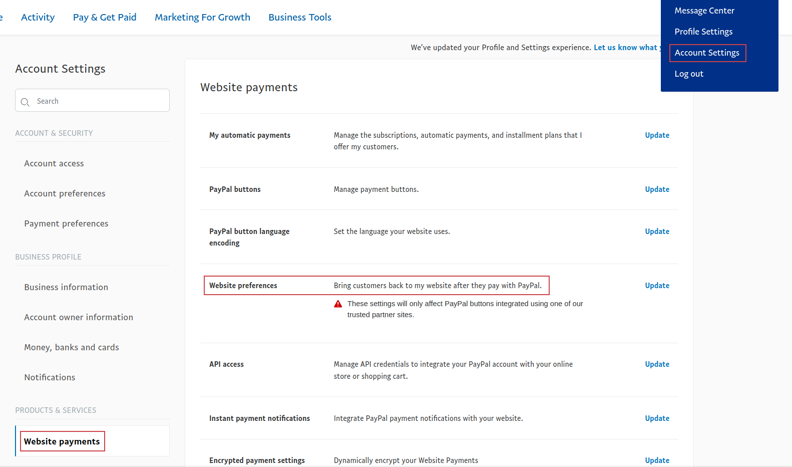
Task: Update Website preferences
Action: coord(657,286)
